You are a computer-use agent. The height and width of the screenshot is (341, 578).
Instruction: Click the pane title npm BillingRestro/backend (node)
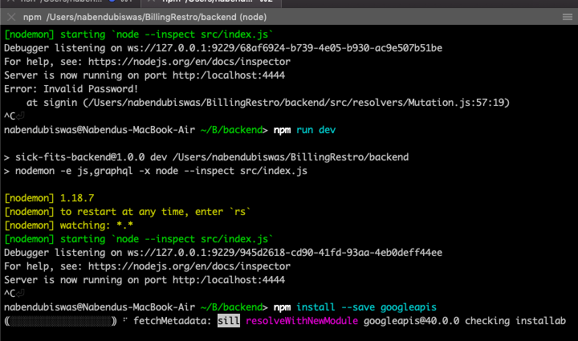coord(144,18)
